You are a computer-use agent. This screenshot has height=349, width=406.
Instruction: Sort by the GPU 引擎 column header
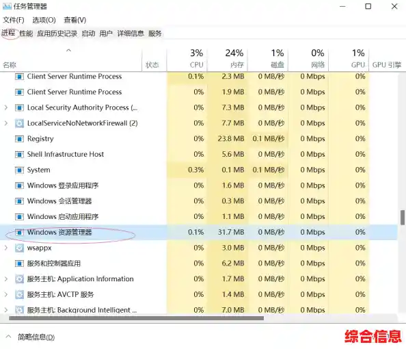pyautogui.click(x=387, y=60)
